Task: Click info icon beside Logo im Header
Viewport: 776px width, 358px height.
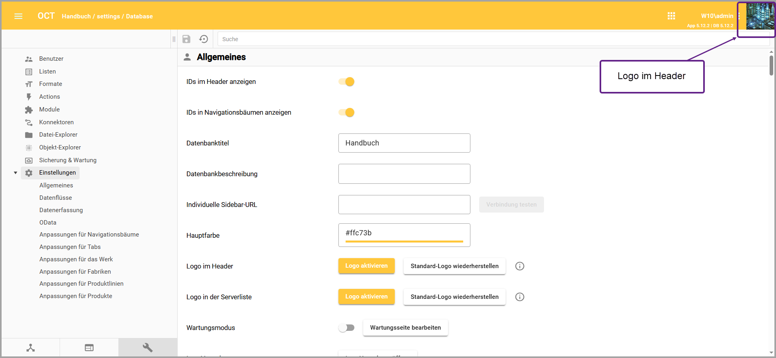Action: pos(520,266)
